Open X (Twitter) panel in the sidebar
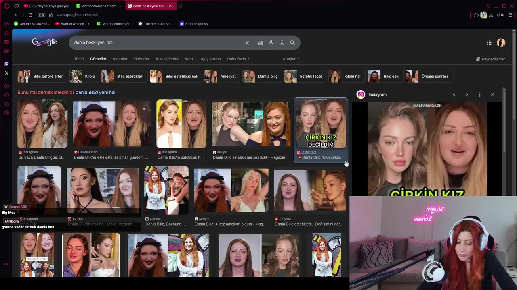This screenshot has width=517, height=290. [6, 73]
